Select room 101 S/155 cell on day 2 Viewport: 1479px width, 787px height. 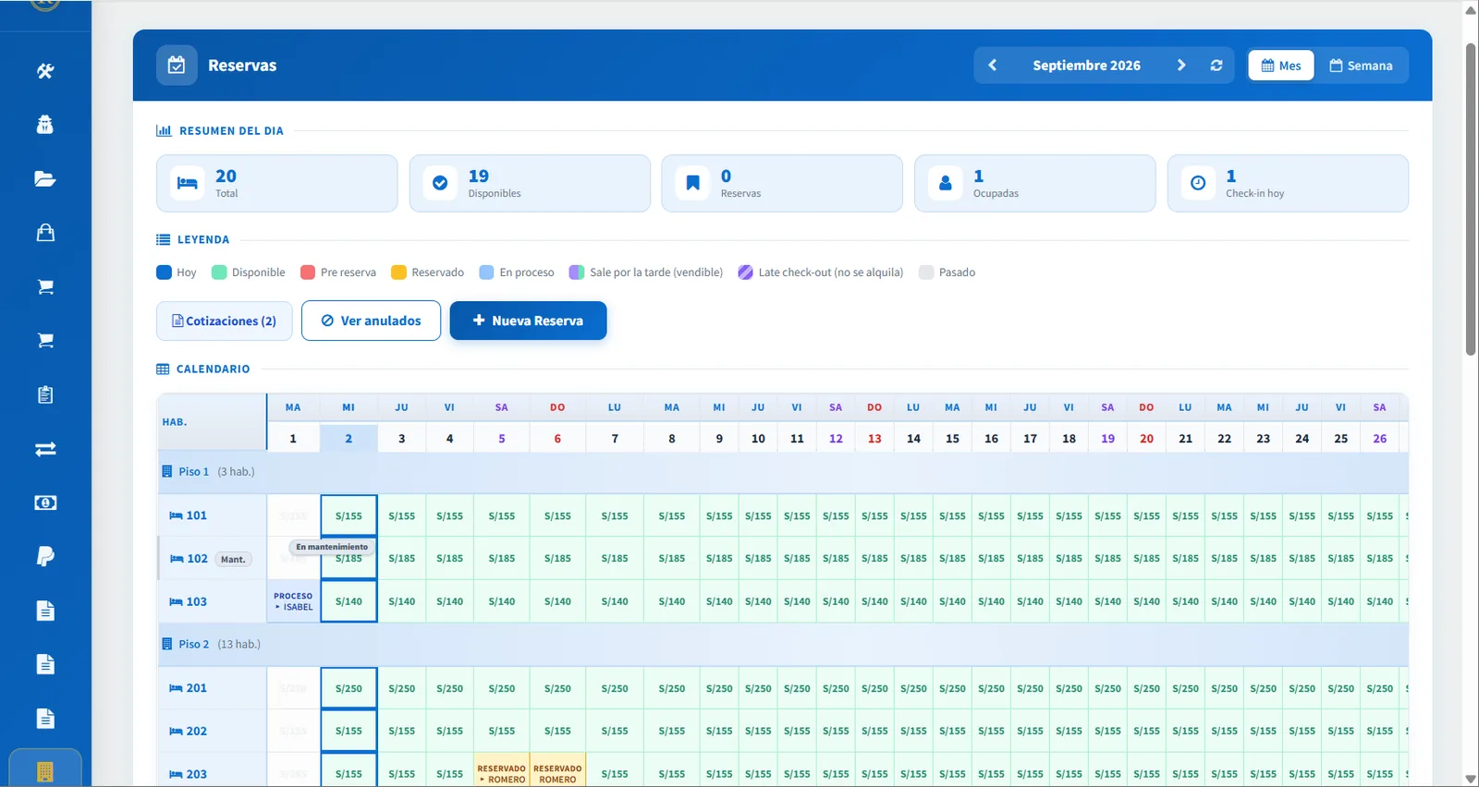[348, 516]
